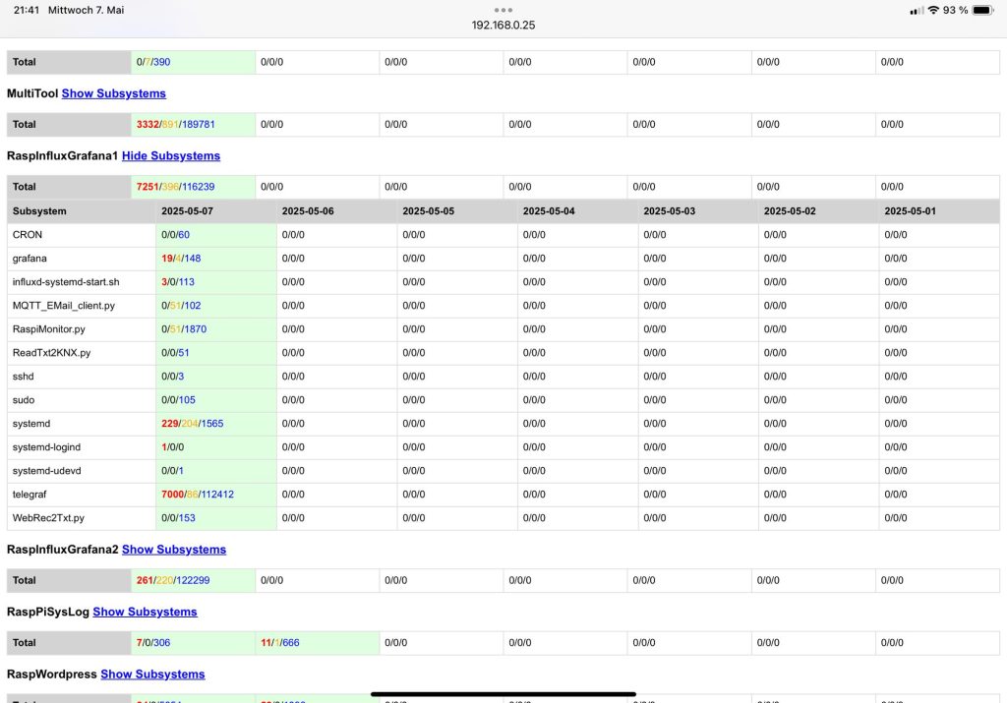Hide subsystems for RaspInfluxGrafana1
Image resolution: width=1007 pixels, height=703 pixels.
tap(170, 155)
